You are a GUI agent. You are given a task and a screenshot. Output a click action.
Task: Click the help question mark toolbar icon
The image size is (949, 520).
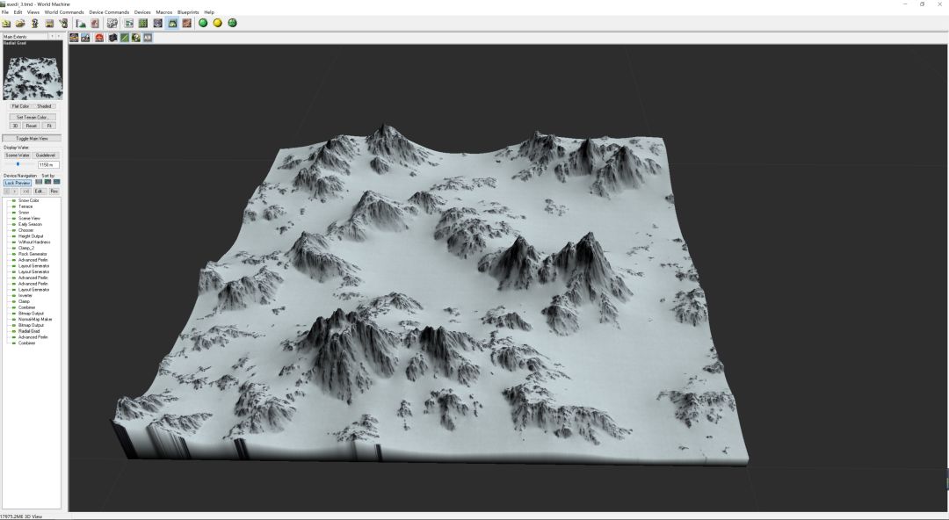34,23
